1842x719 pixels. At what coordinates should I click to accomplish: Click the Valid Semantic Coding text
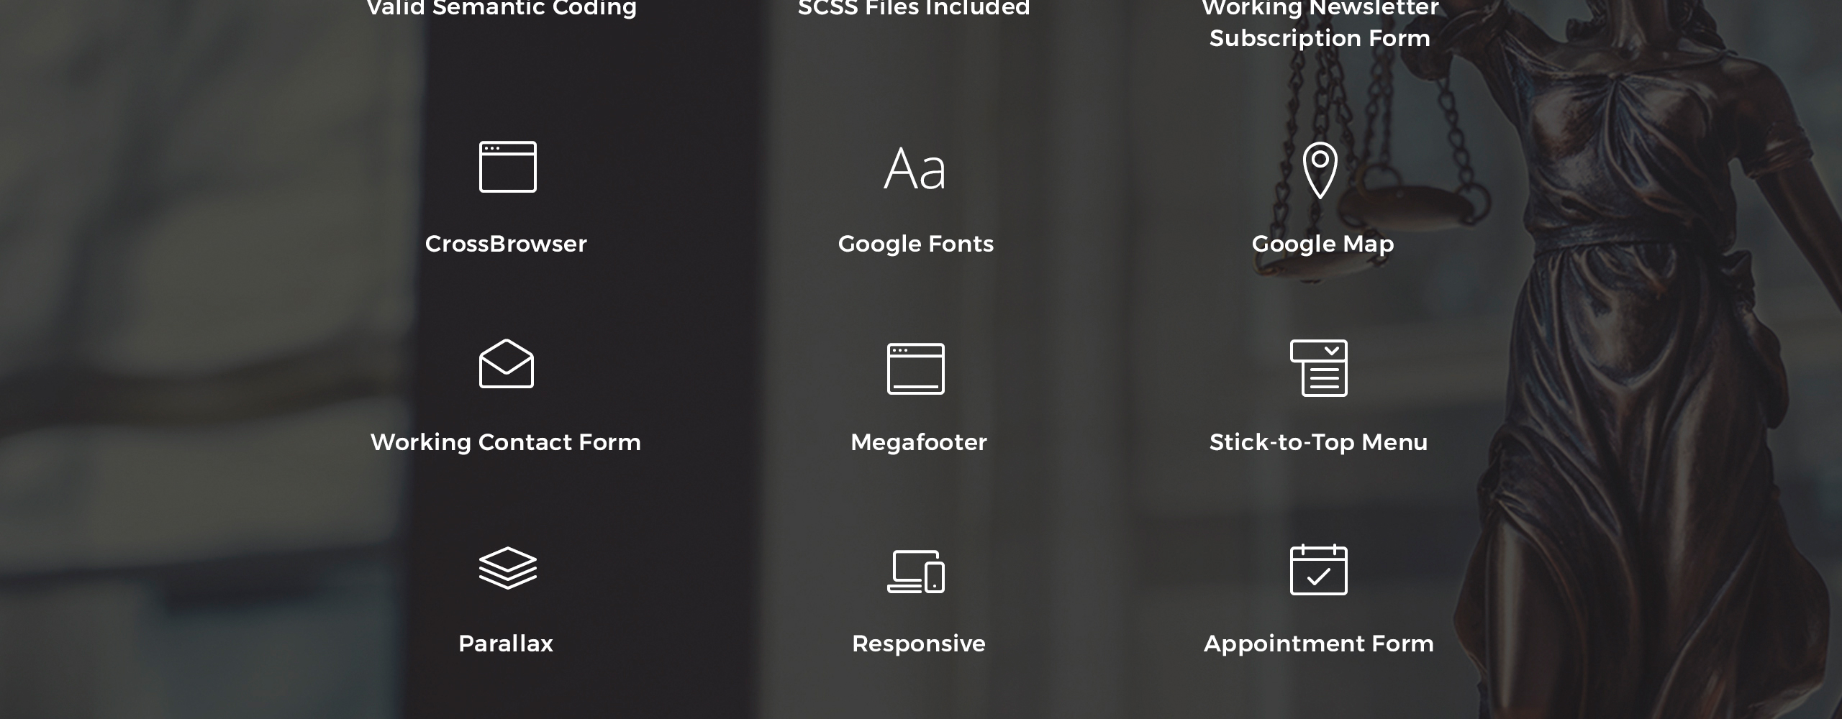coord(502,9)
